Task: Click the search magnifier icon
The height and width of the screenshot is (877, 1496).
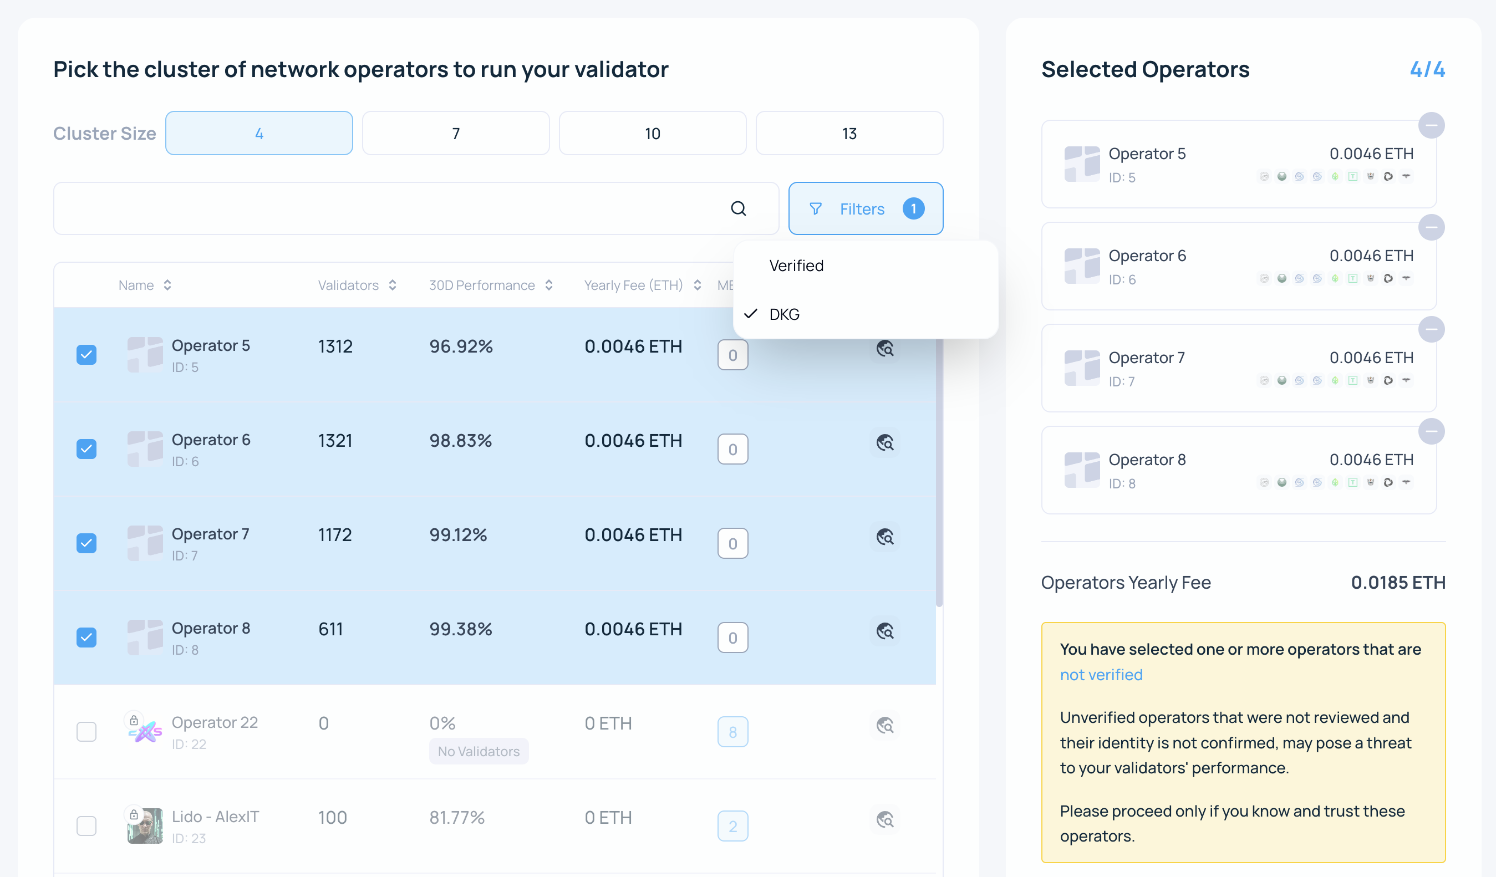Action: click(738, 208)
